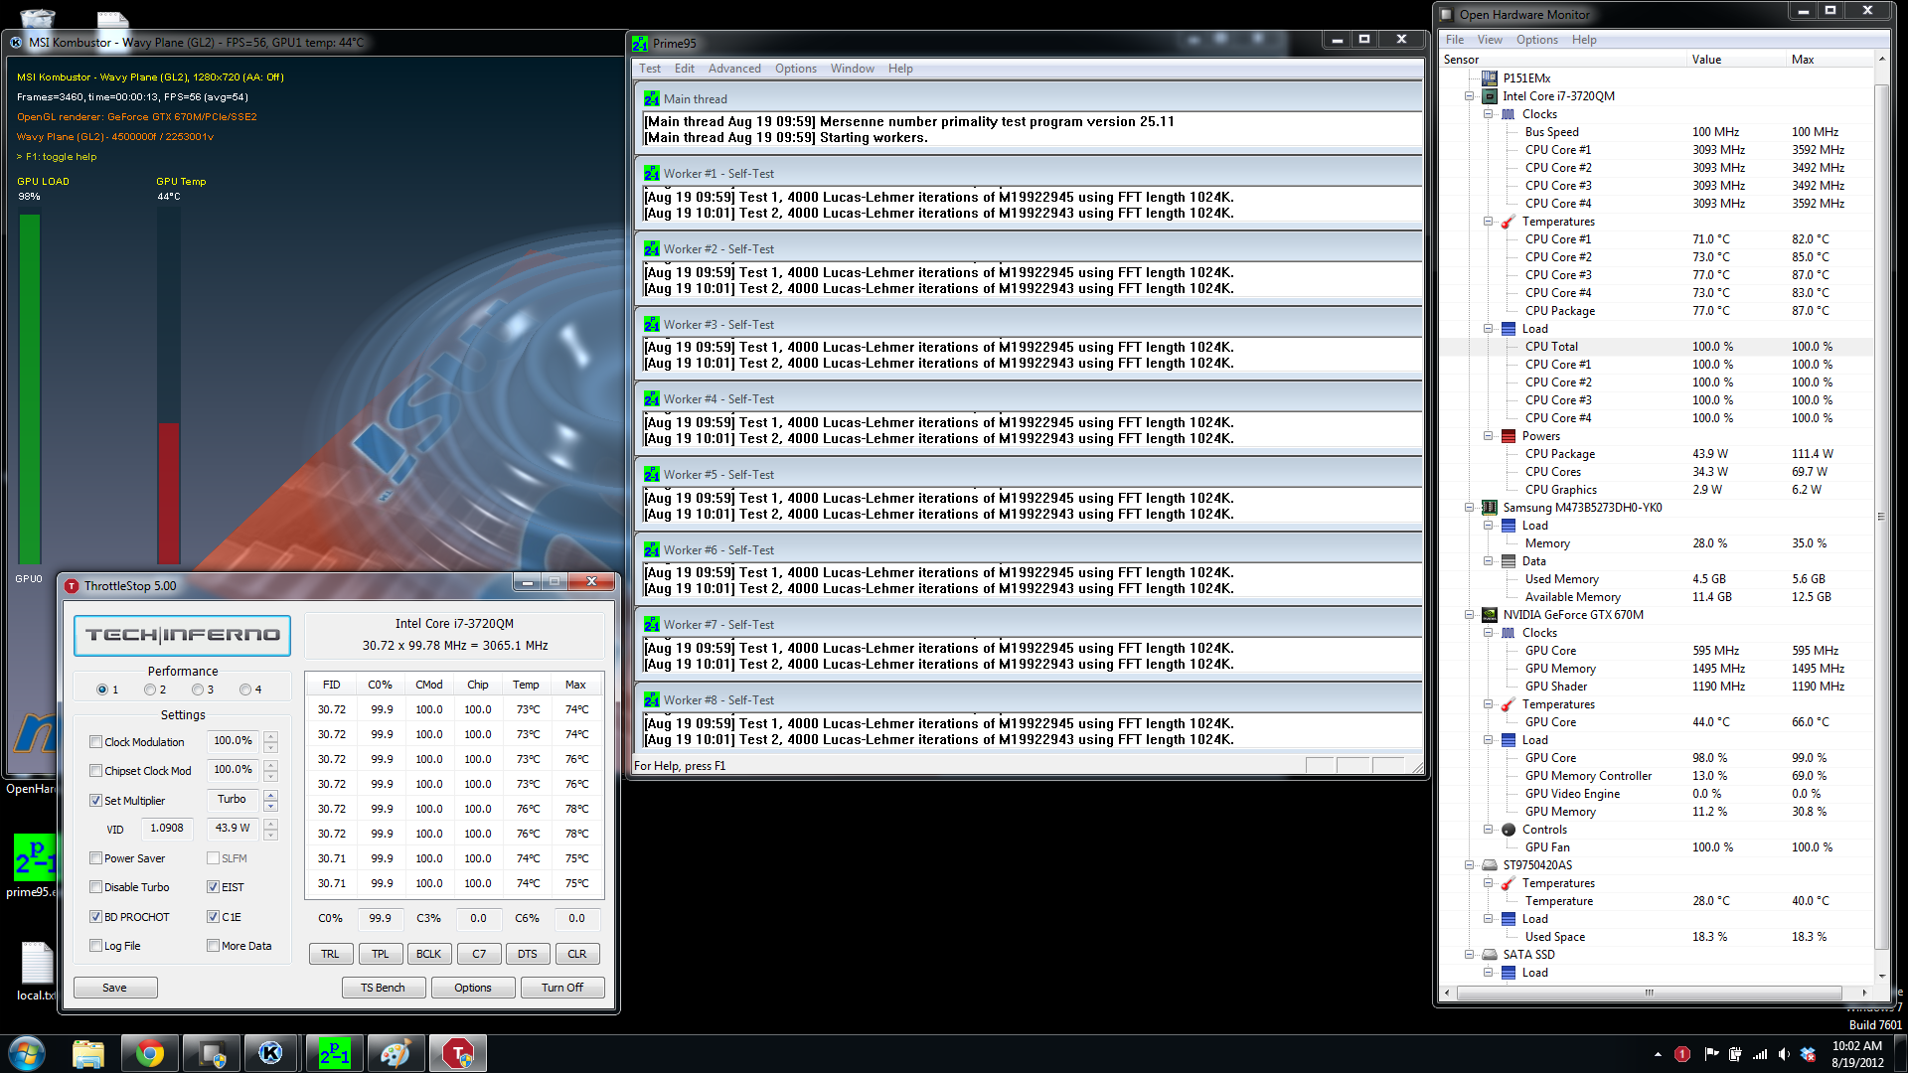Click the ST9750420AS hard drive icon
Screen dimensions: 1908x1073
1490,865
